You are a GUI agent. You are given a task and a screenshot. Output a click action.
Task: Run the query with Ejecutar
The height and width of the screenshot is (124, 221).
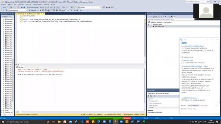pos(32,10)
